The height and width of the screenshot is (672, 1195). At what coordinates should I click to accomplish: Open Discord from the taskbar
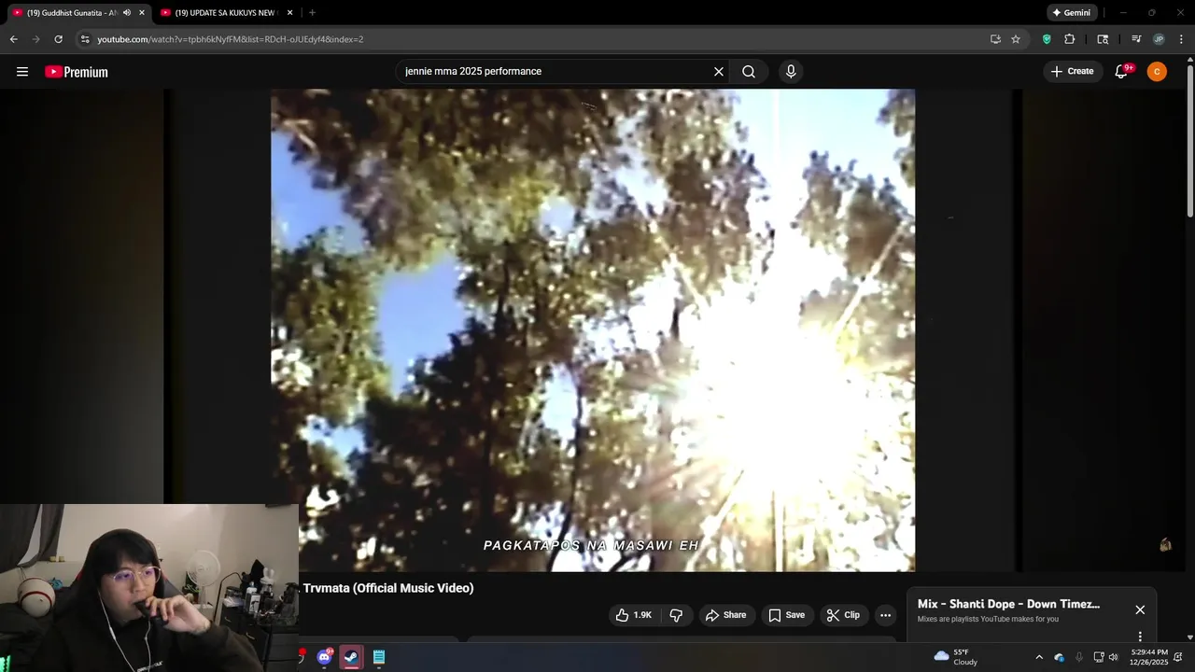click(324, 657)
